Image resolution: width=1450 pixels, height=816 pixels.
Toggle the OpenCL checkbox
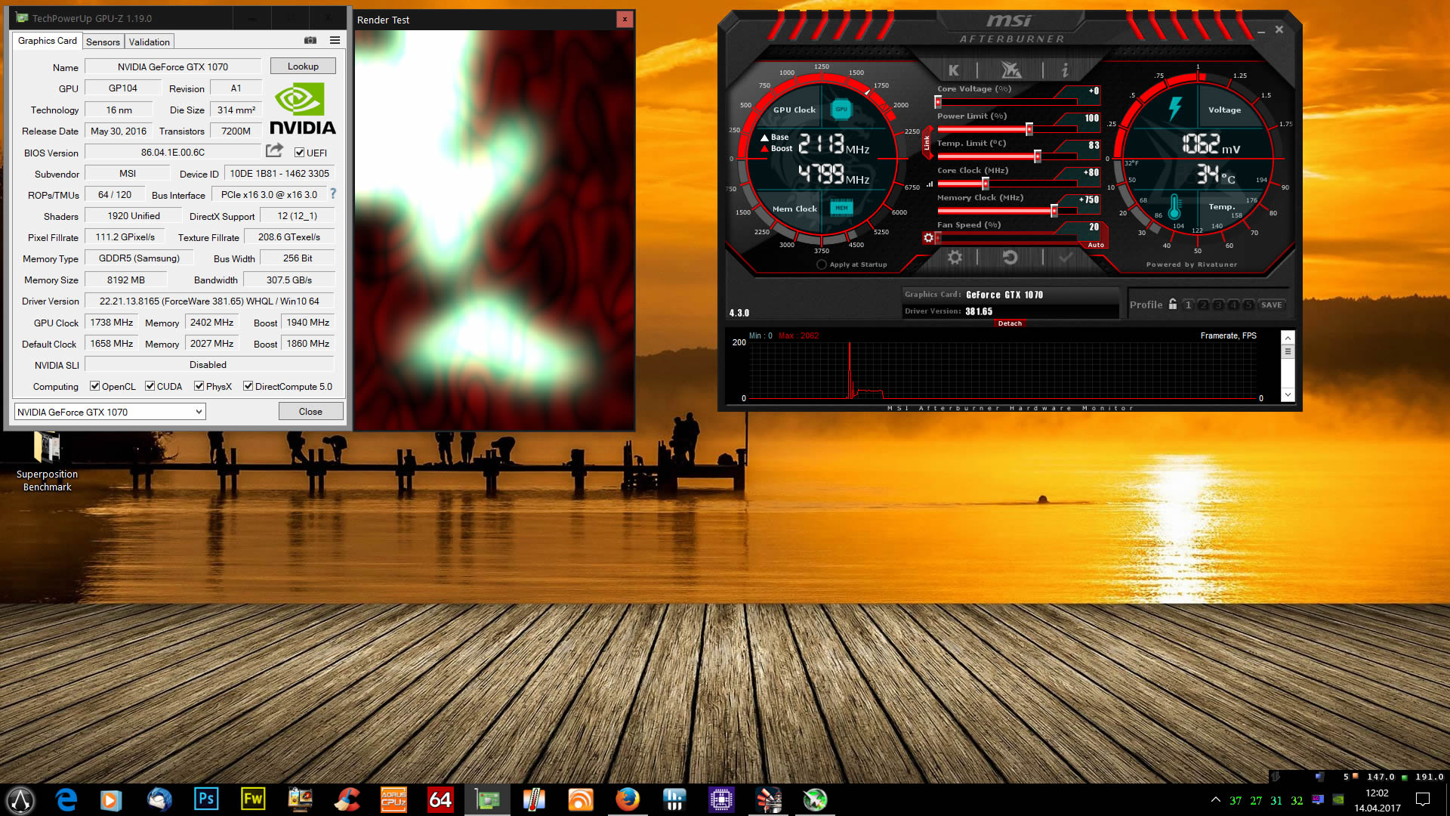coord(95,386)
